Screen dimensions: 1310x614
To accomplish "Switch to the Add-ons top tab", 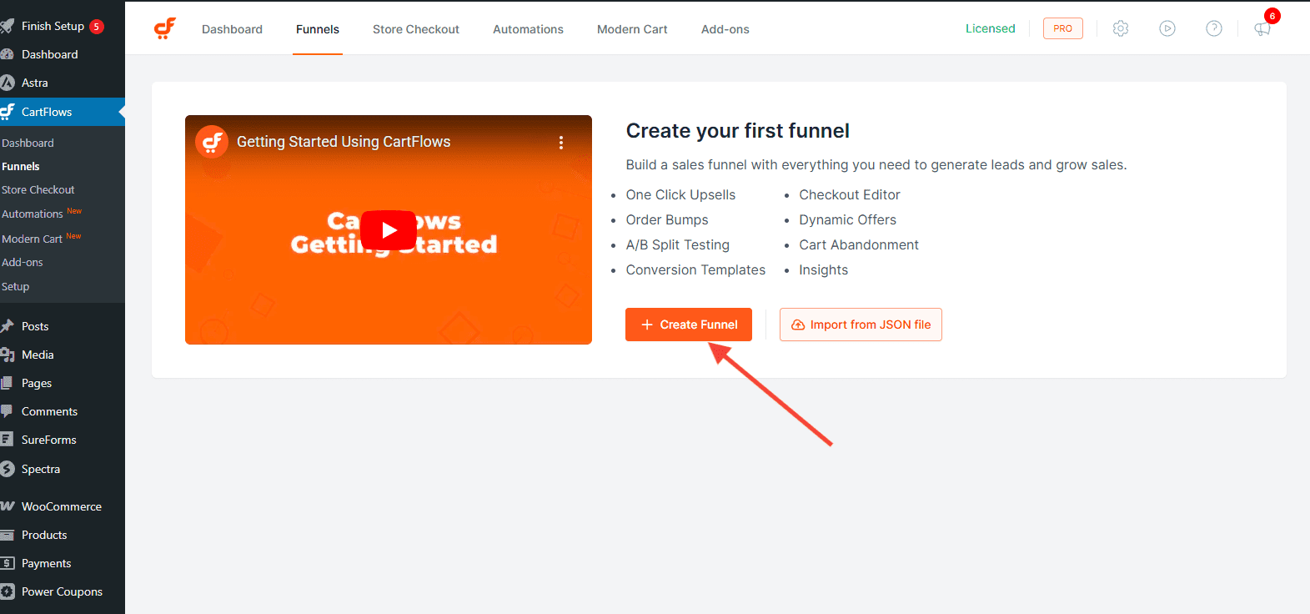I will coord(725,29).
